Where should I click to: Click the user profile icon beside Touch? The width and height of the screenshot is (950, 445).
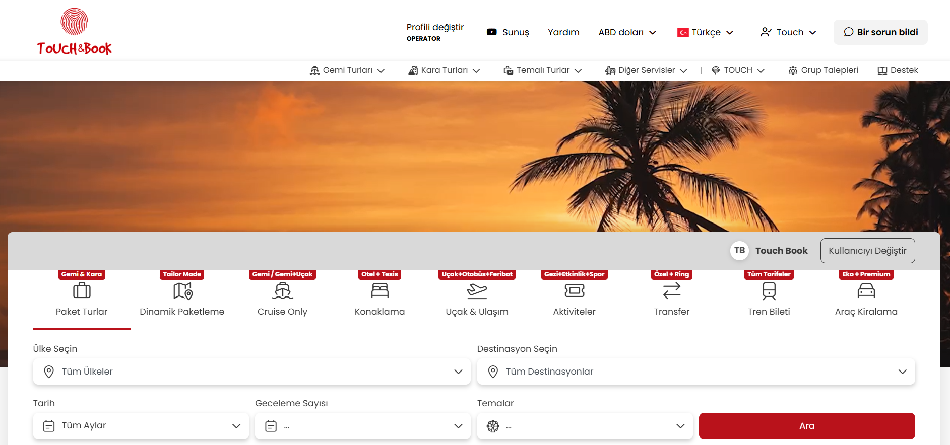[x=766, y=32]
